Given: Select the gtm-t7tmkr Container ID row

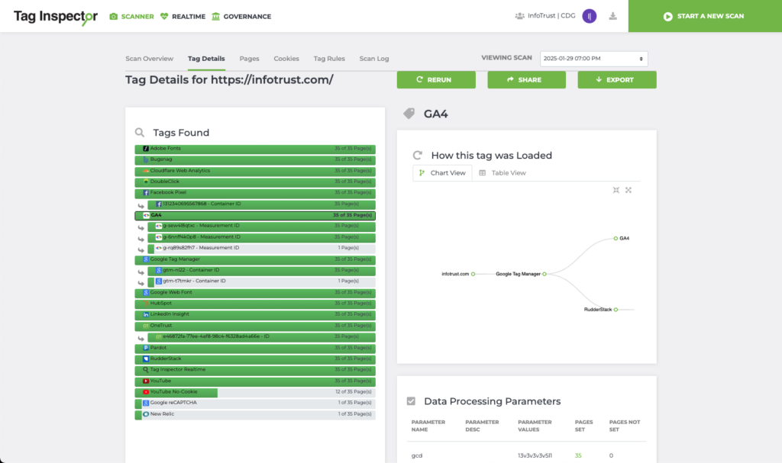Looking at the screenshot, I should 260,281.
